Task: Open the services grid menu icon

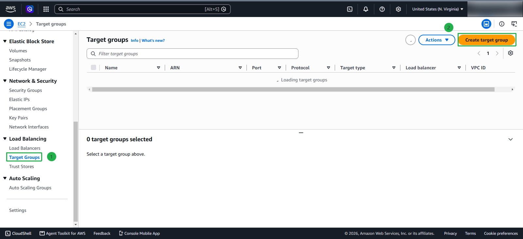Action: [46, 9]
